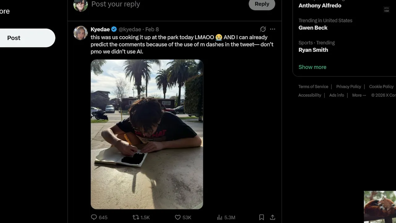This screenshot has height=223, width=396.
Task: Open post's three-dot more menu
Action: click(x=273, y=29)
